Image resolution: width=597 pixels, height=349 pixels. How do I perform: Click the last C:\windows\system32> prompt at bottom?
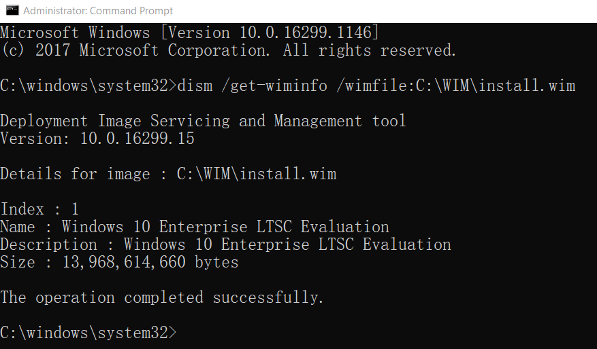(x=88, y=333)
